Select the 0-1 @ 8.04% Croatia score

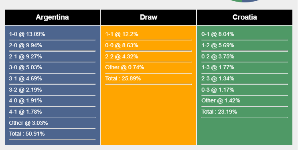tap(245, 34)
